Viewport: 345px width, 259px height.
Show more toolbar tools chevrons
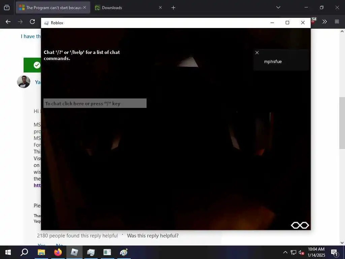pos(324,22)
